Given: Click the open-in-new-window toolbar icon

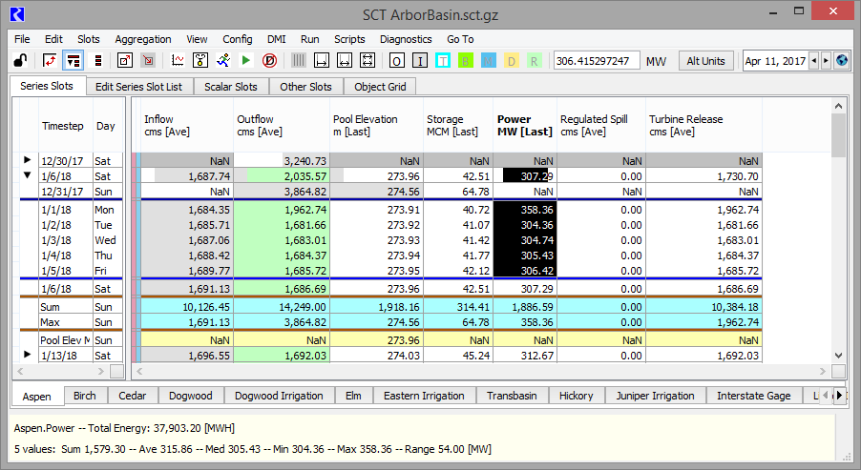Looking at the screenshot, I should click(x=125, y=61).
